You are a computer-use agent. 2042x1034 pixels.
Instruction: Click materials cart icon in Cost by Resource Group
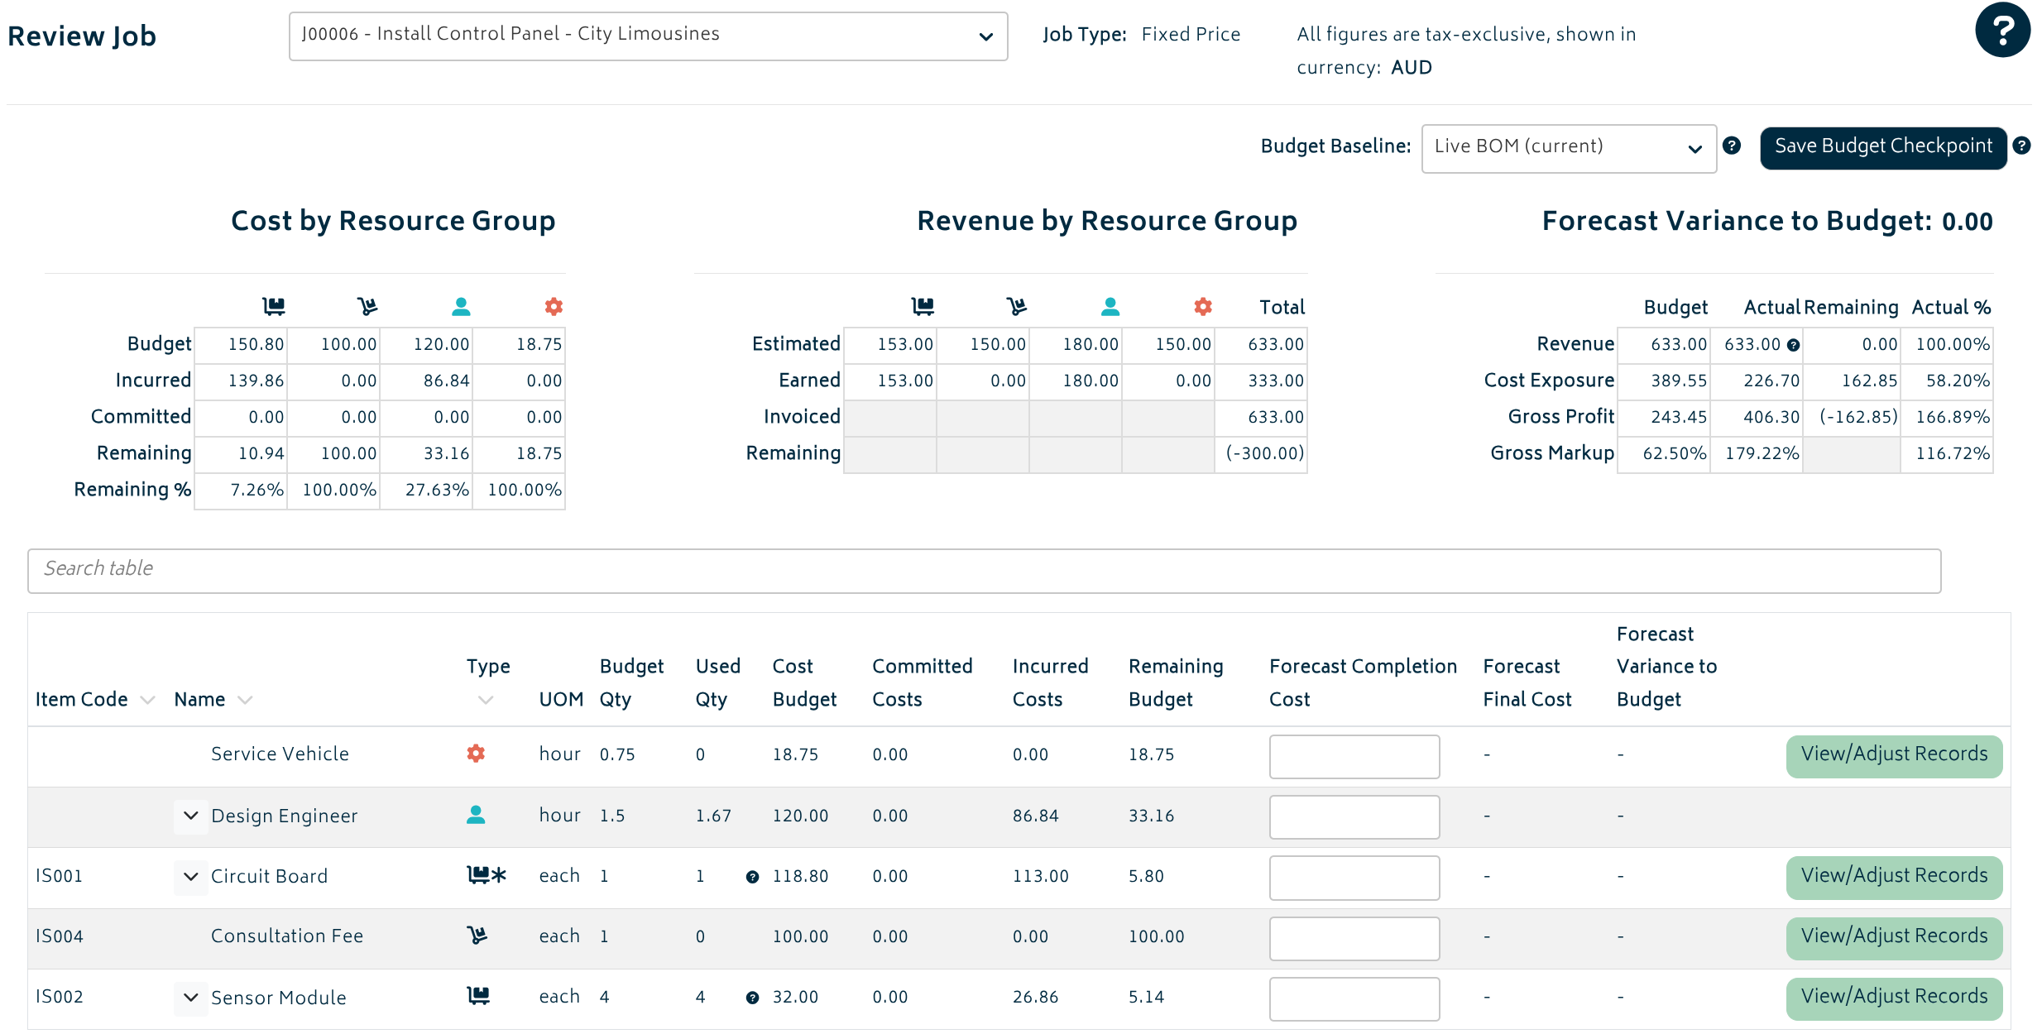274,307
